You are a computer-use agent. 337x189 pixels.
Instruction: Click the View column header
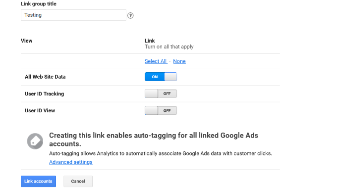26,41
